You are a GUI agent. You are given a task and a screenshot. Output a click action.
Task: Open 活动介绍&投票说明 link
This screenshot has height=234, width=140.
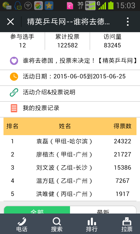pos(49,92)
